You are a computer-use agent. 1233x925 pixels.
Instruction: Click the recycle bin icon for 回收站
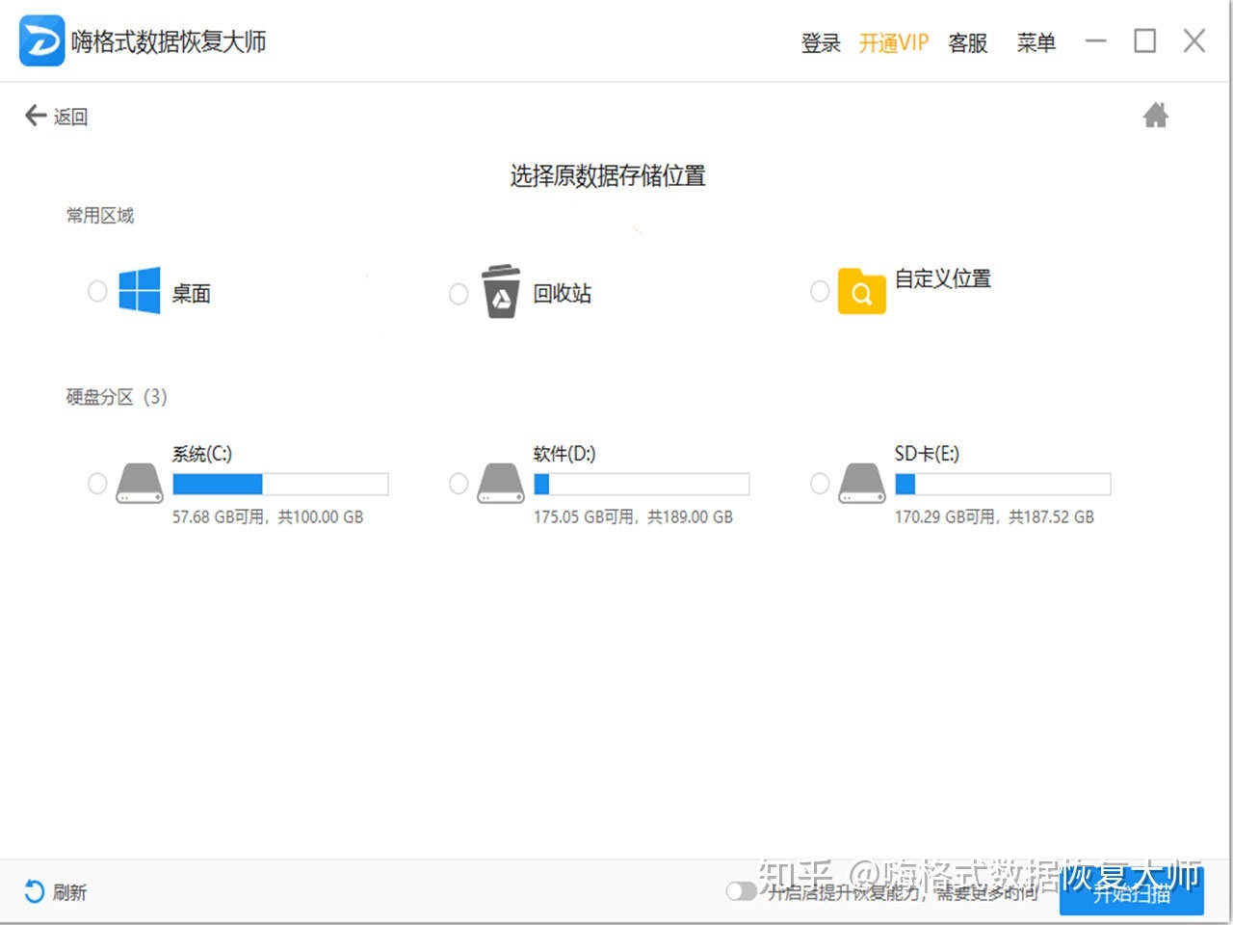(500, 291)
